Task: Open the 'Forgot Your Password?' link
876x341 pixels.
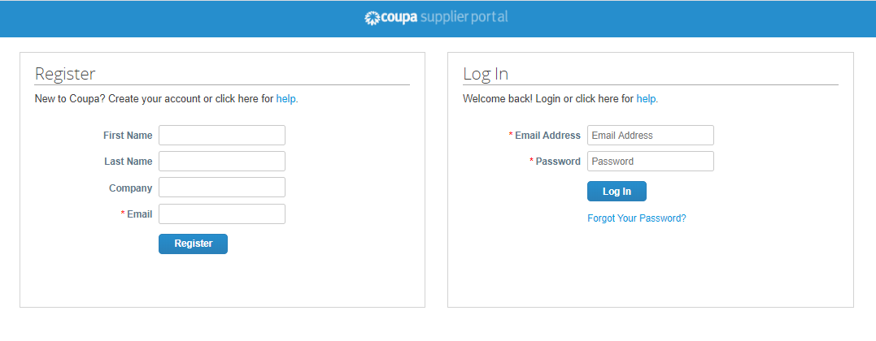Action: point(637,218)
